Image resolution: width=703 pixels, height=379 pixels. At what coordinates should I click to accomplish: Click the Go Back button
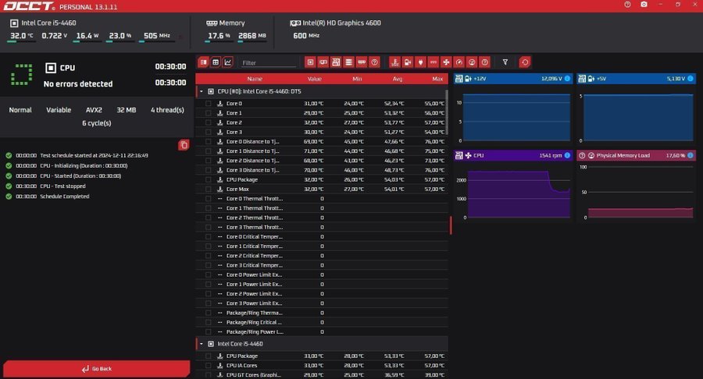coord(96,369)
